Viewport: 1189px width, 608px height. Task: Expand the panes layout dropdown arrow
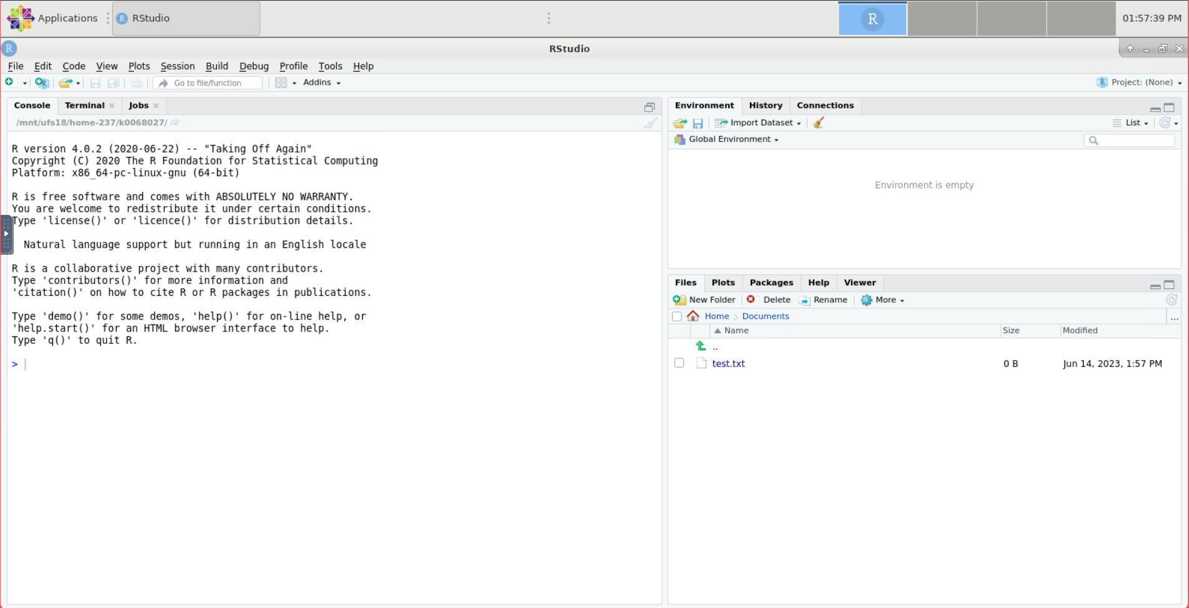pyautogui.click(x=294, y=83)
